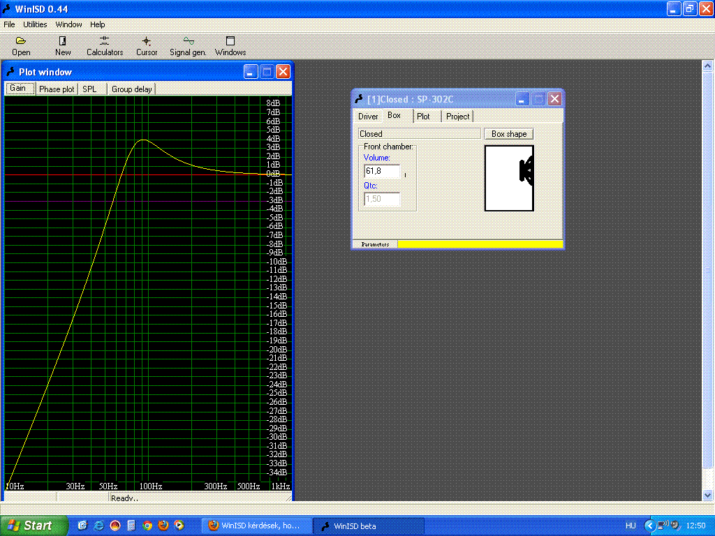Click the Open toolbar icon

21,46
